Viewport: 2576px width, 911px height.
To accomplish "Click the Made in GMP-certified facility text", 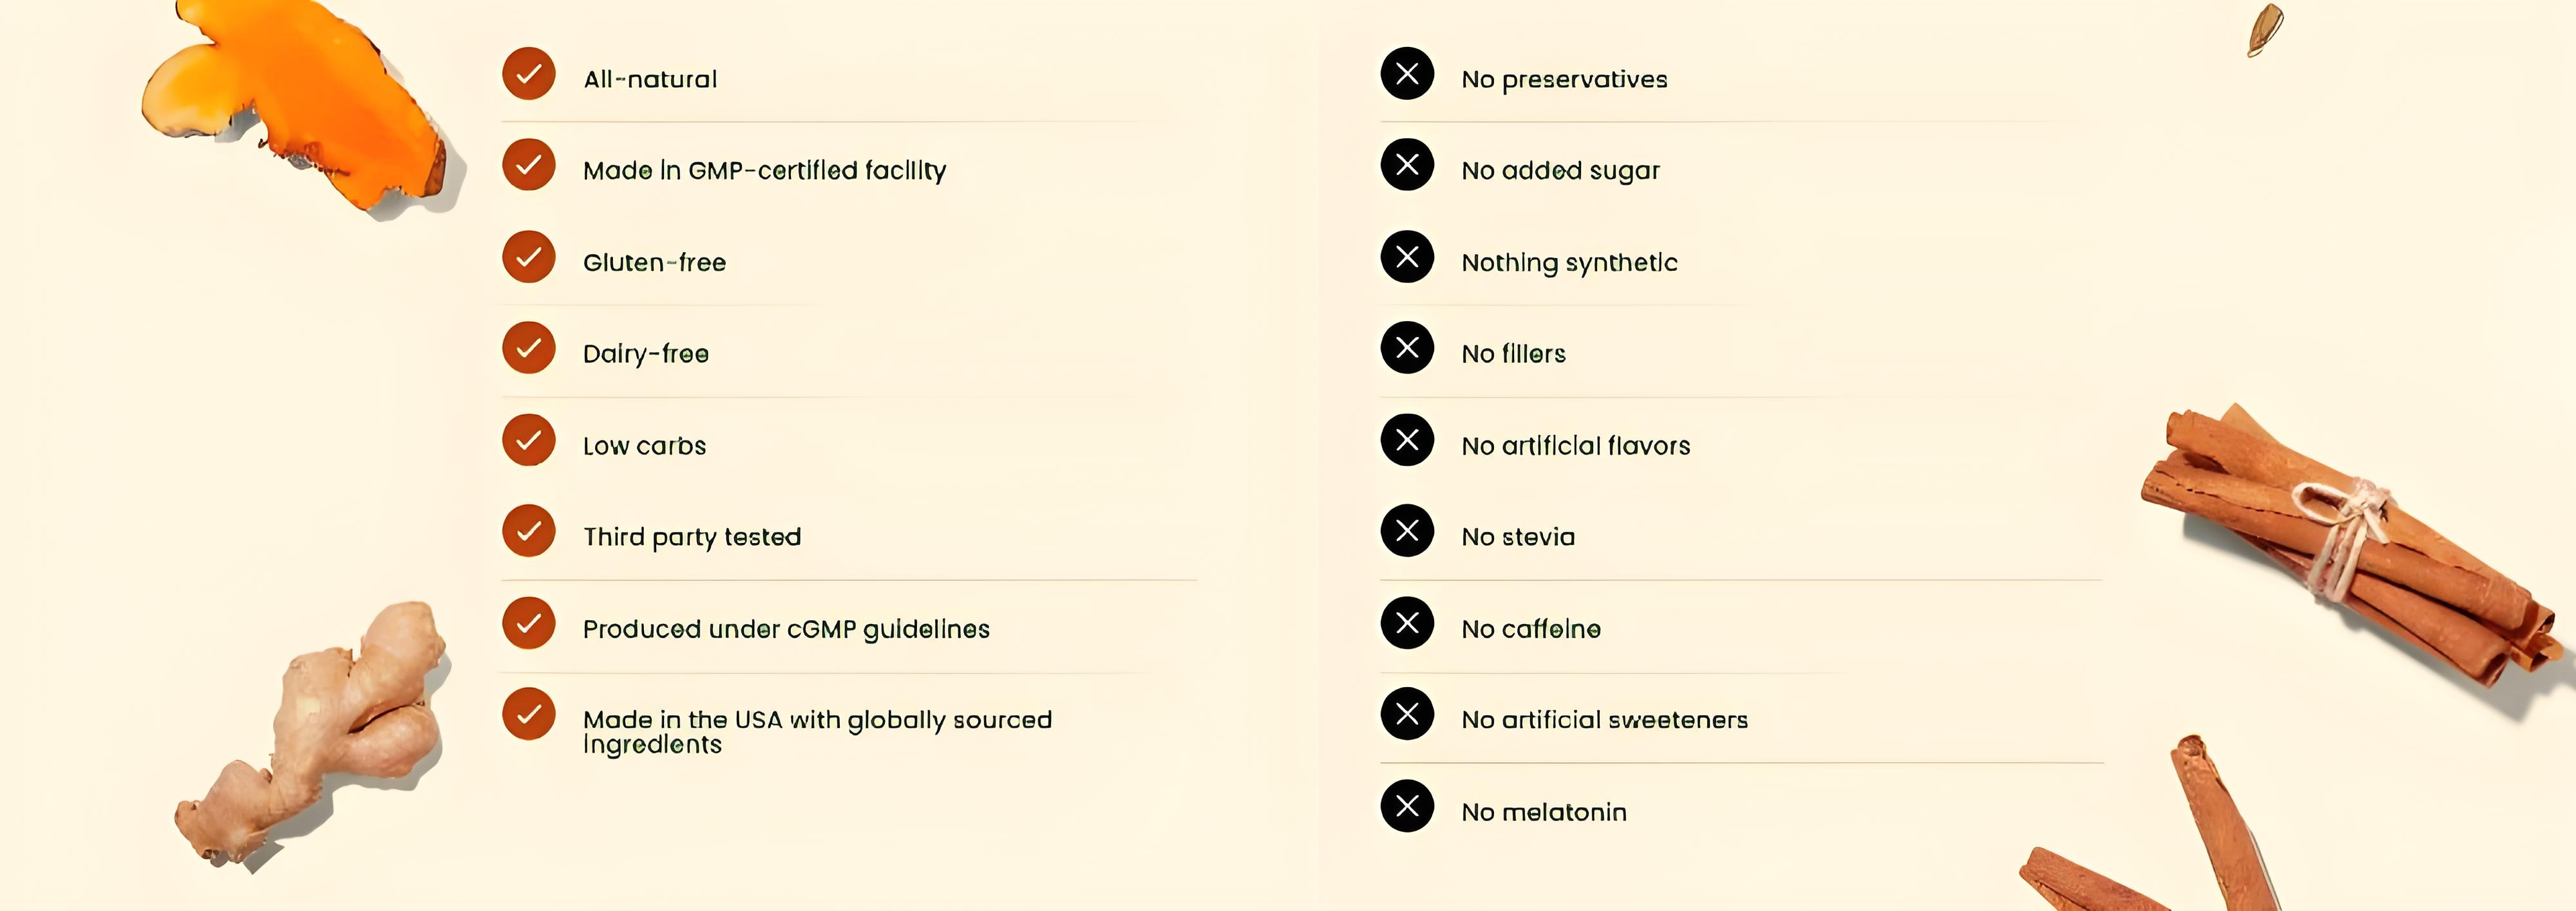I will pyautogui.click(x=764, y=171).
